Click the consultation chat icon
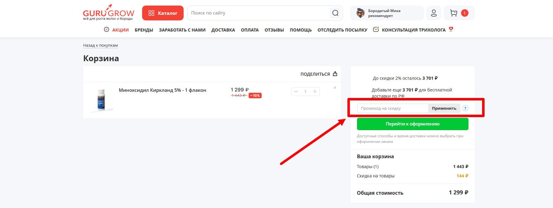Screen dimensions: 553x208 pos(376,30)
